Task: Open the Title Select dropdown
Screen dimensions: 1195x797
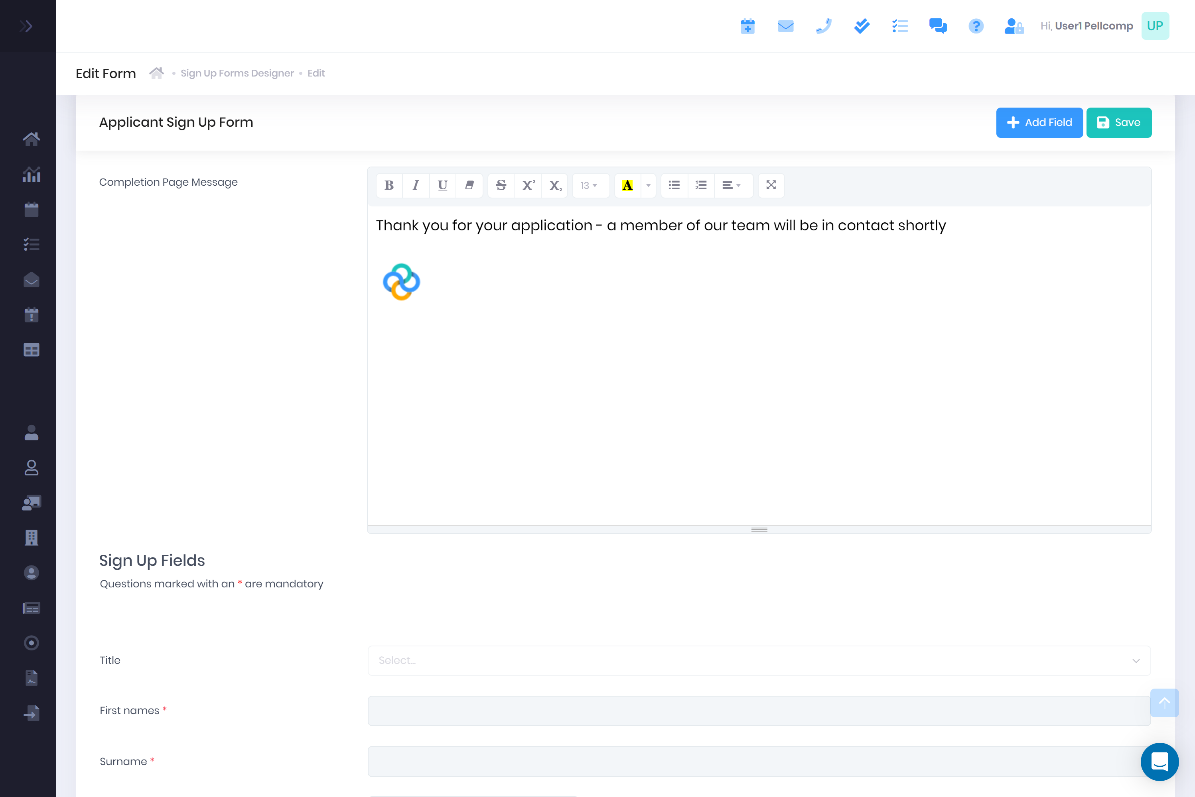Action: click(x=759, y=660)
